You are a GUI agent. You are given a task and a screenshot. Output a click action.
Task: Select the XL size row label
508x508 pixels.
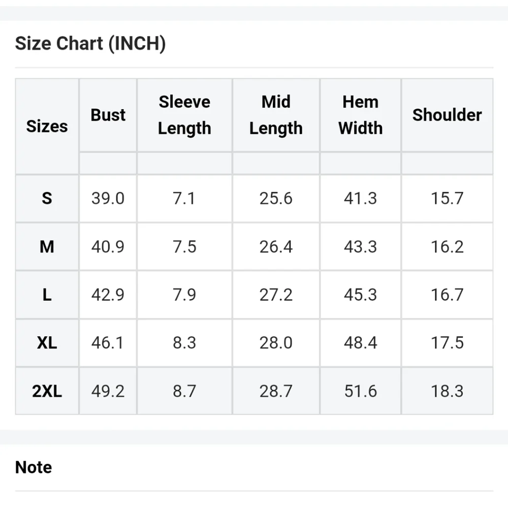point(47,343)
